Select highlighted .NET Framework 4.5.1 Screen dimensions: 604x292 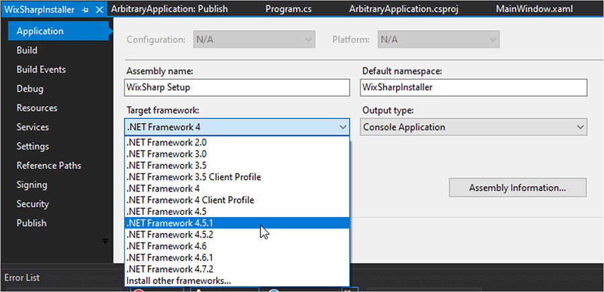tap(238, 223)
